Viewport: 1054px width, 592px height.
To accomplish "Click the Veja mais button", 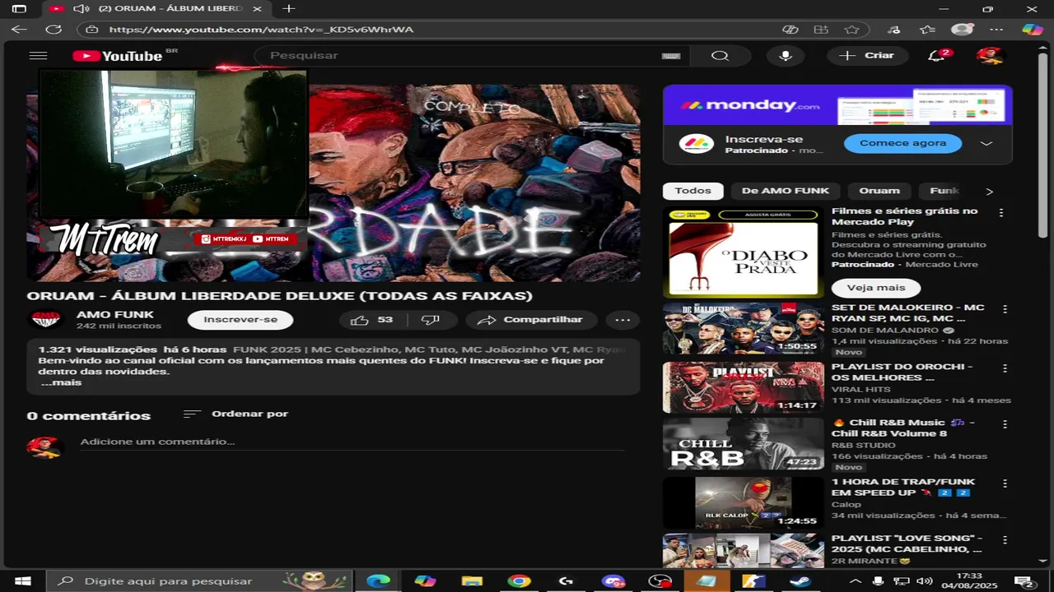I will point(875,288).
